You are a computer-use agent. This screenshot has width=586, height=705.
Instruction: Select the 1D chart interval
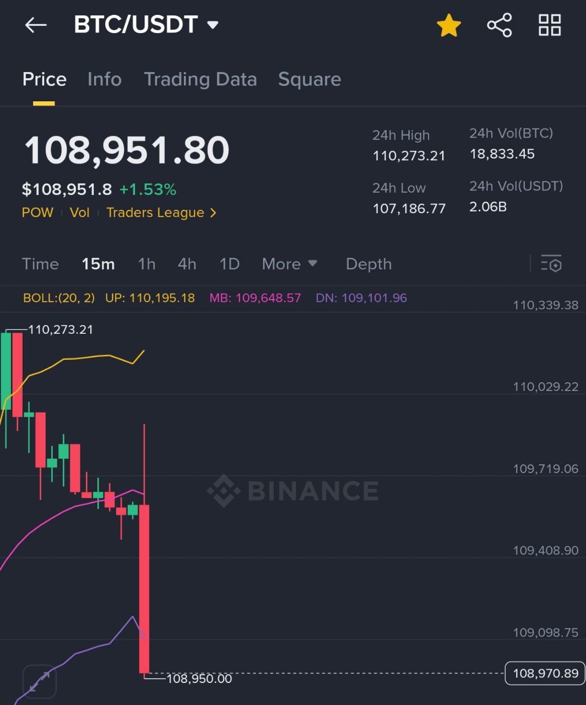point(229,264)
